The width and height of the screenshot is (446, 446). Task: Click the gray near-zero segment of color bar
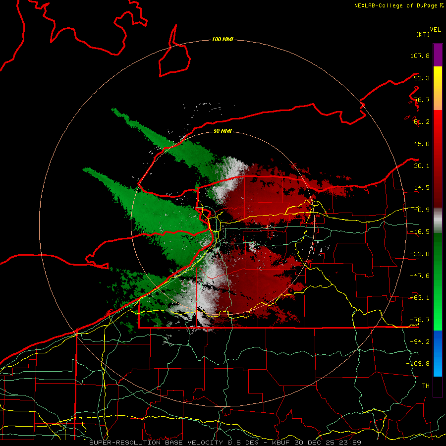click(x=438, y=221)
